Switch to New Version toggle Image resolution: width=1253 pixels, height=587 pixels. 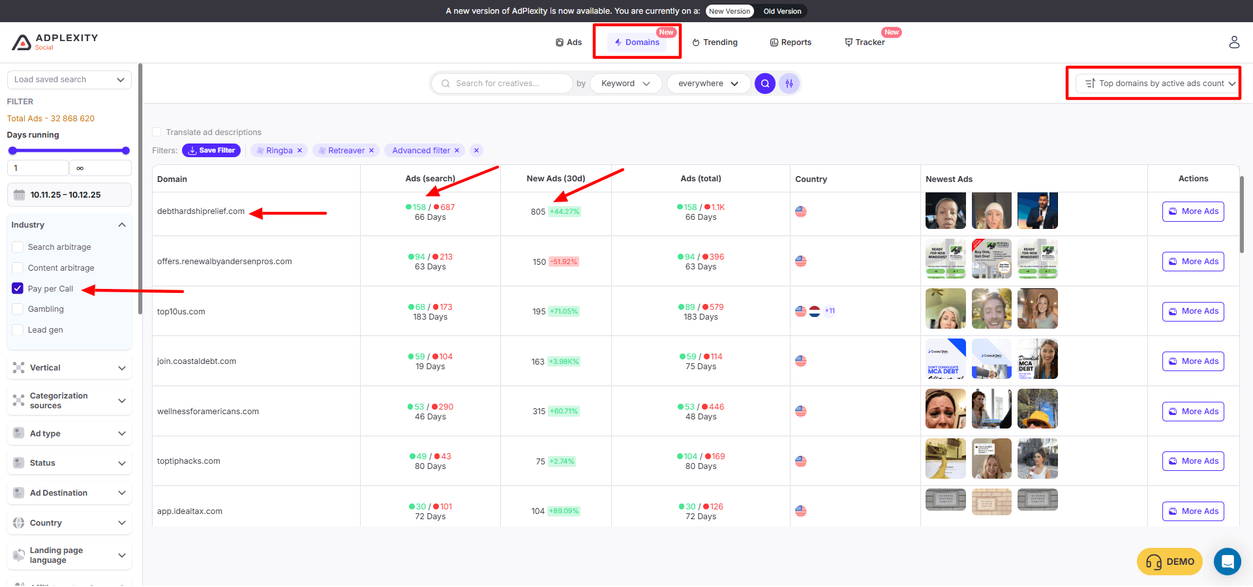coord(729,11)
